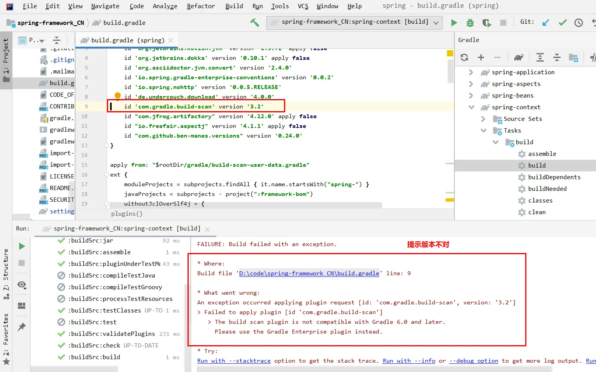Open the Analyze menu
This screenshot has width=596, height=372.
[x=165, y=6]
